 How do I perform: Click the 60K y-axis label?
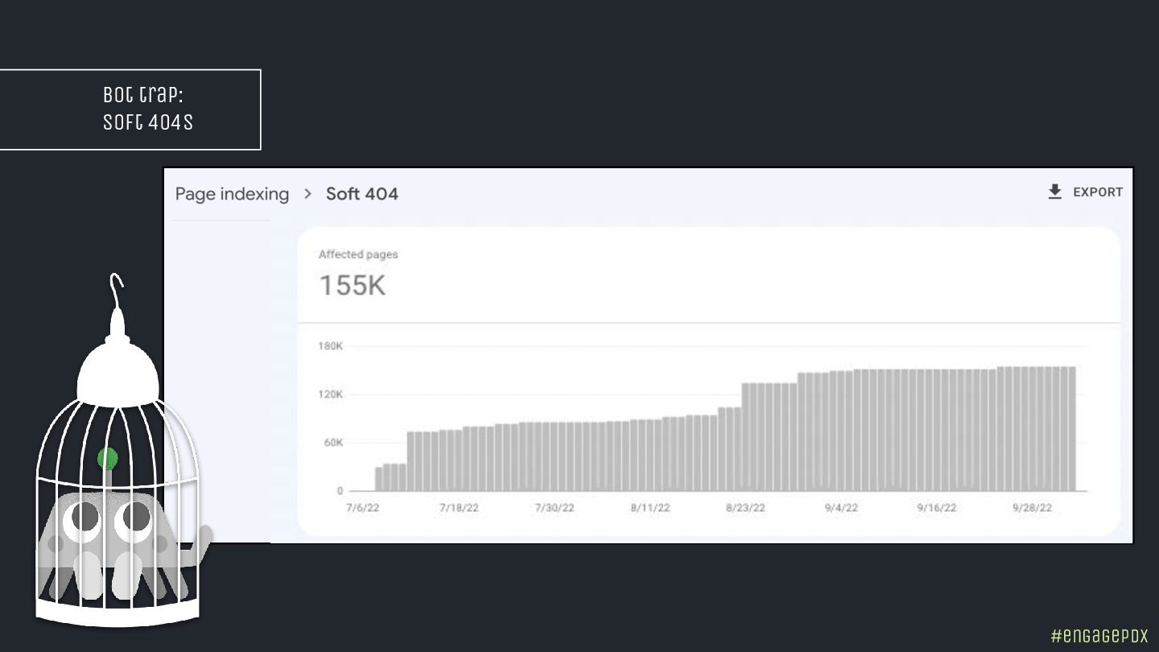point(332,443)
